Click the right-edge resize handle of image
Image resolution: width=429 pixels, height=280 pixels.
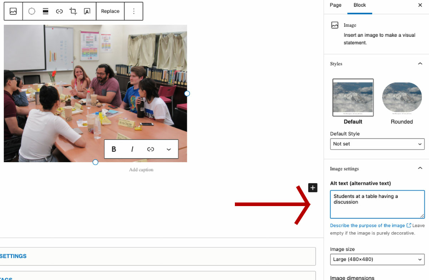click(187, 93)
